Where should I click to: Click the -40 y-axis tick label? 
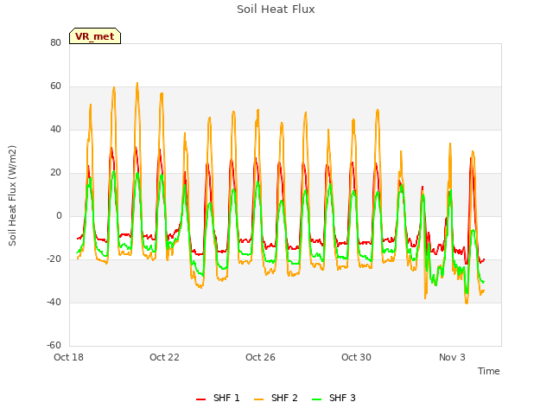[x=54, y=302]
